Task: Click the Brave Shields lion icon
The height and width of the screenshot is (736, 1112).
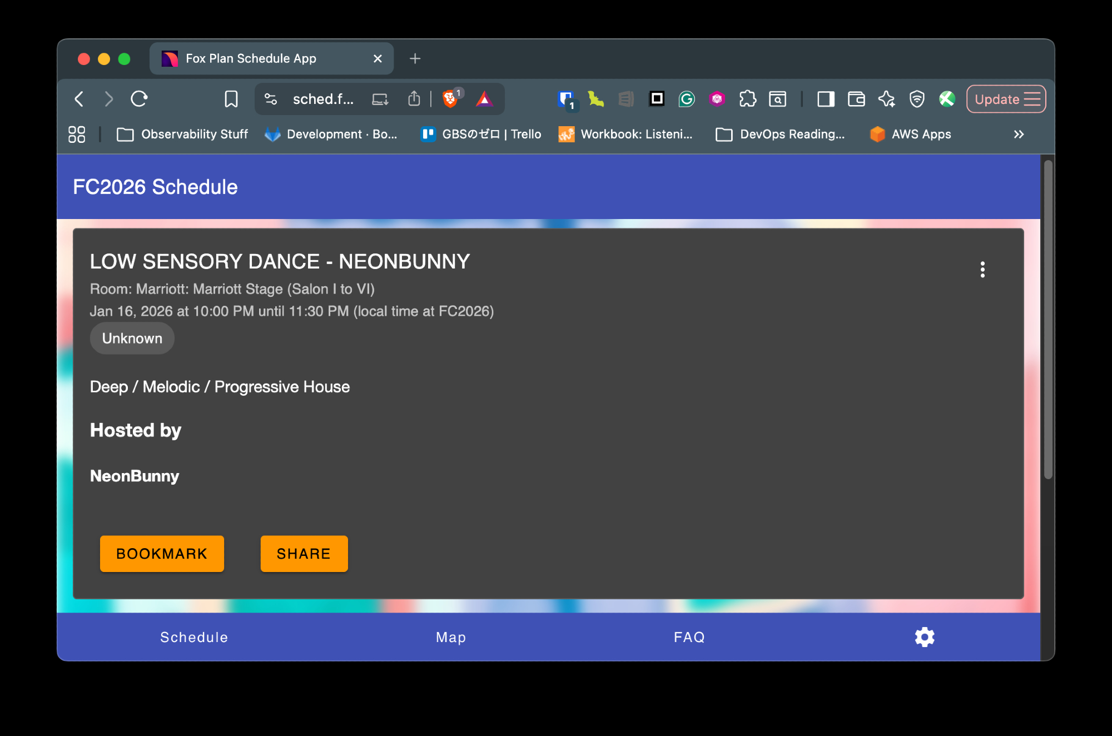Action: coord(450,99)
